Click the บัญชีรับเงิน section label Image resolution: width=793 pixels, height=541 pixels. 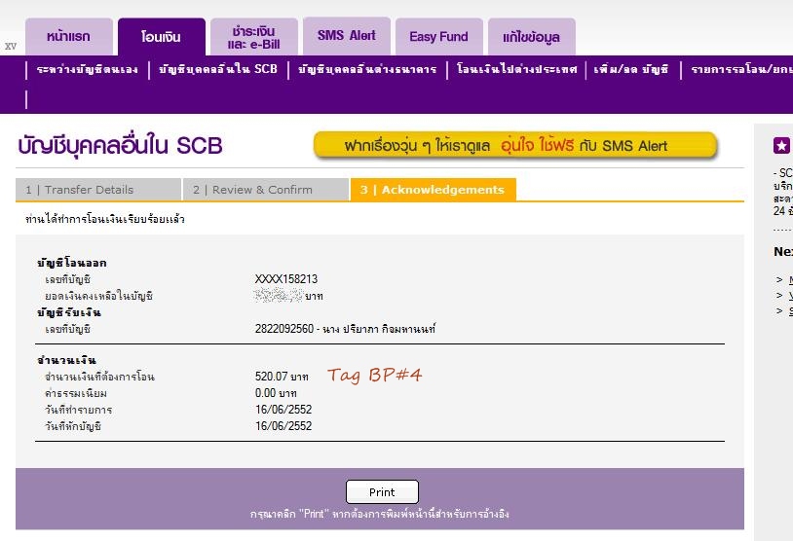[x=69, y=312]
